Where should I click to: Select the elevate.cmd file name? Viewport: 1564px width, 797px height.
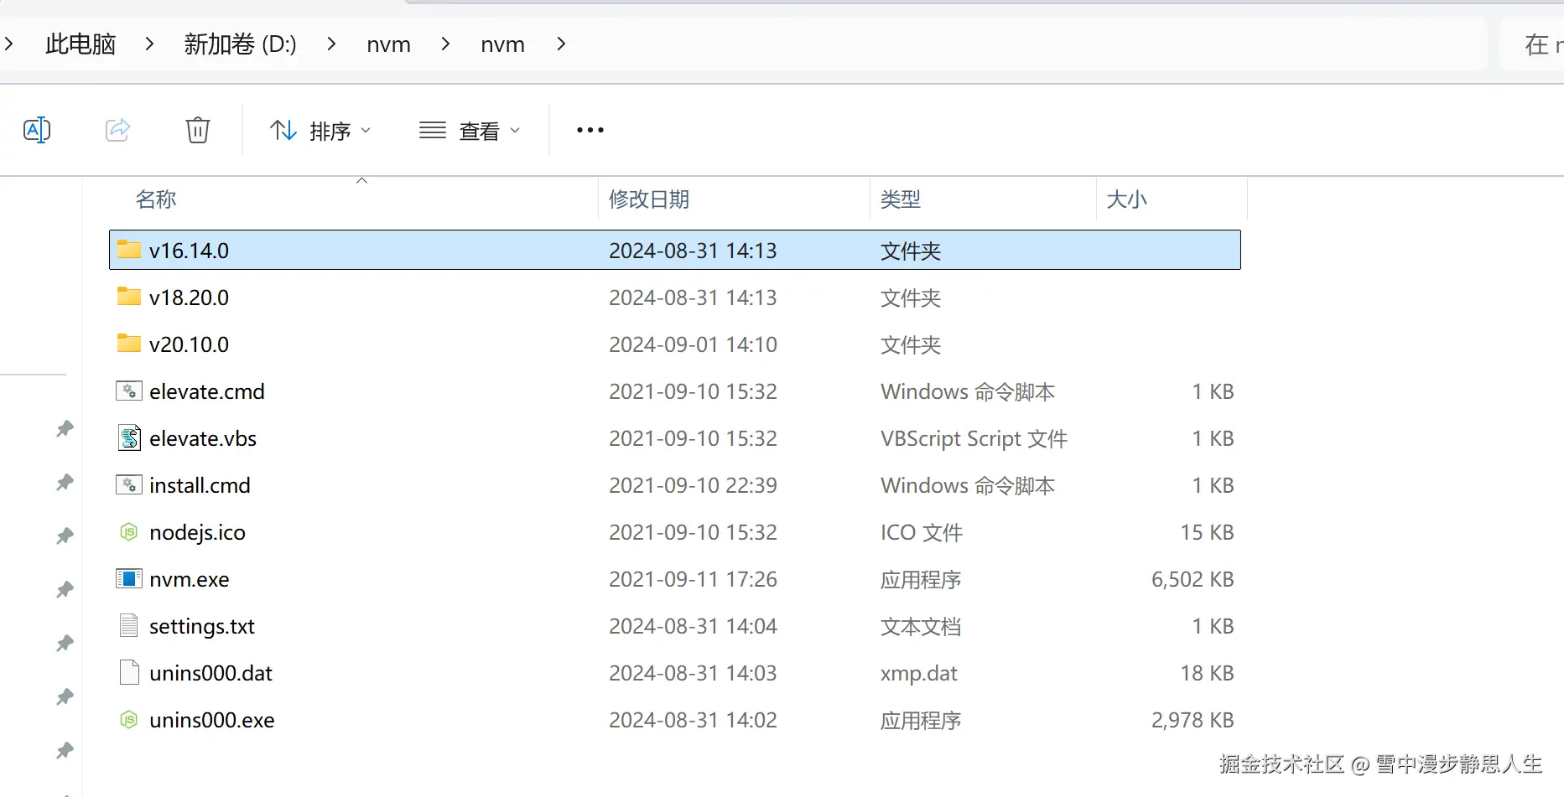pos(207,391)
